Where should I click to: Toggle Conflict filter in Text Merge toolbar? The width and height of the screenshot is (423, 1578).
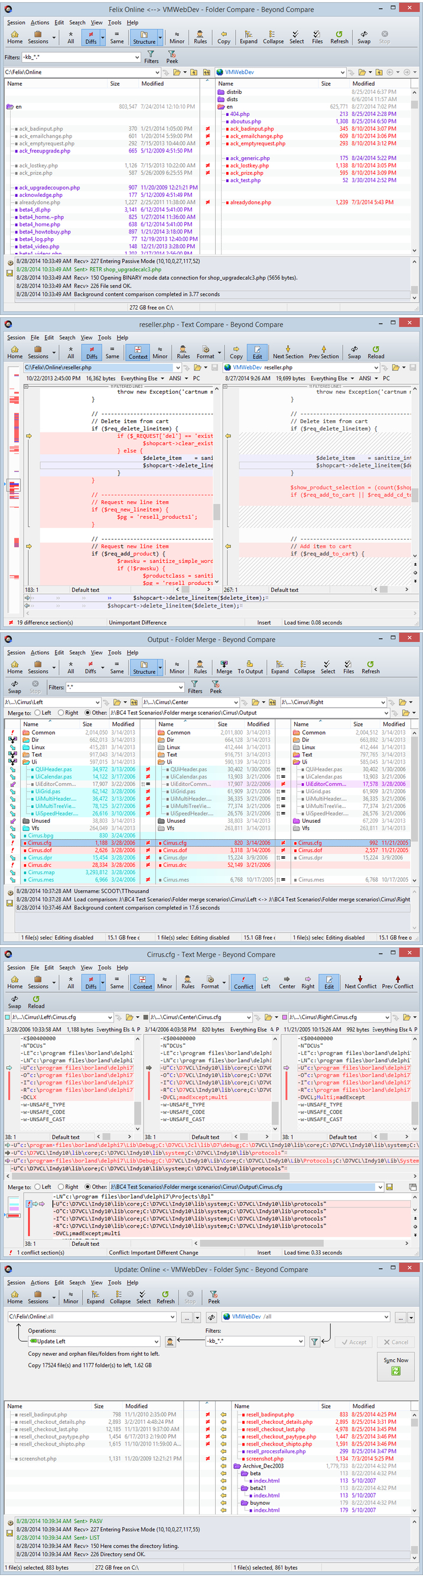(x=243, y=982)
